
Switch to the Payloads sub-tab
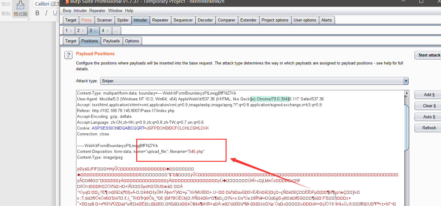(x=111, y=41)
